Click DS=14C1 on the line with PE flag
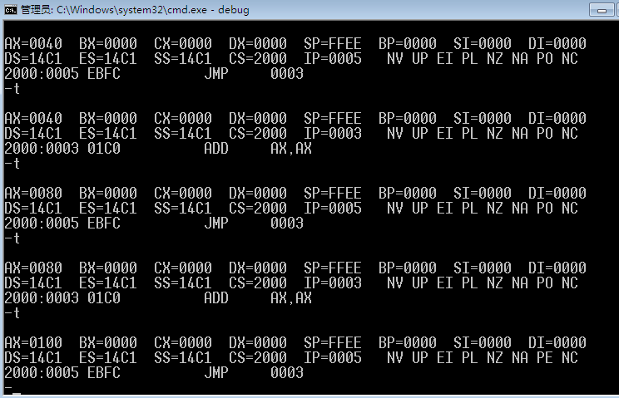Image resolution: width=619 pixels, height=398 pixels. (33, 357)
